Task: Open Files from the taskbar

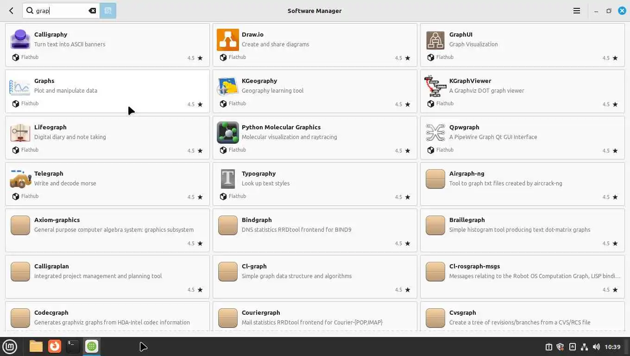Action: pyautogui.click(x=36, y=346)
